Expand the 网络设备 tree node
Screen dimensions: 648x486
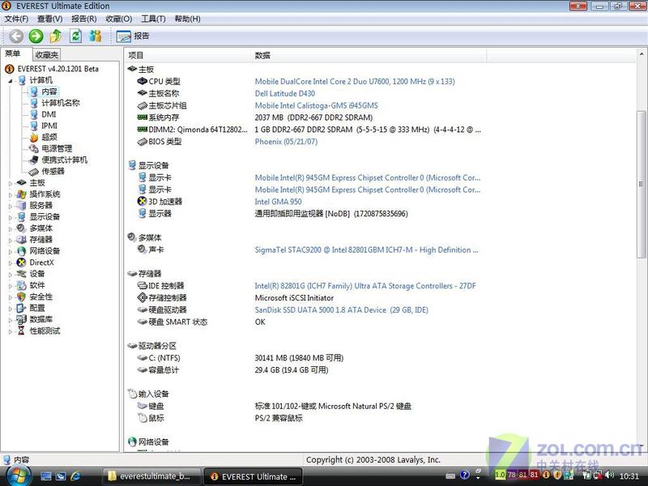11,251
